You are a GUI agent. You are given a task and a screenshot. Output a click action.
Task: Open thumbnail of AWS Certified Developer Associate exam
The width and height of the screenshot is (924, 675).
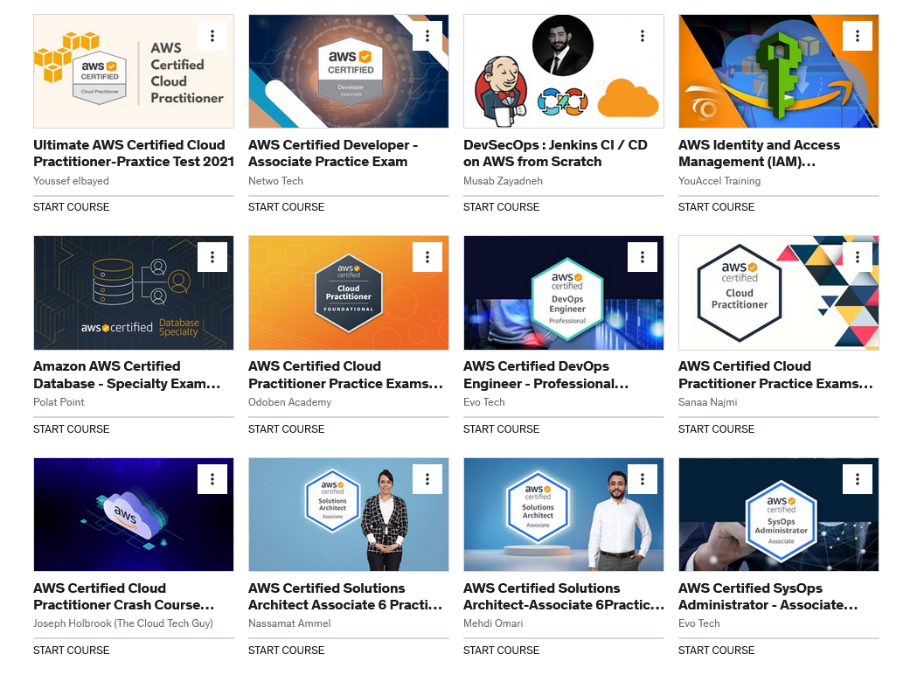point(349,72)
